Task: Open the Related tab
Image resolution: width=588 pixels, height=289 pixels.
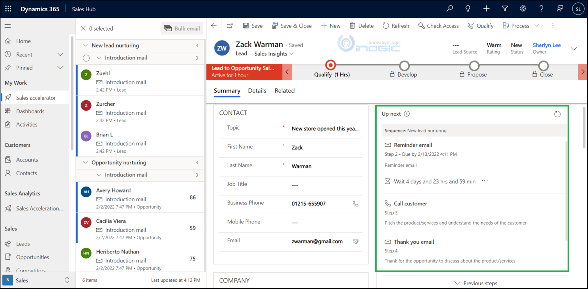Action: (284, 91)
